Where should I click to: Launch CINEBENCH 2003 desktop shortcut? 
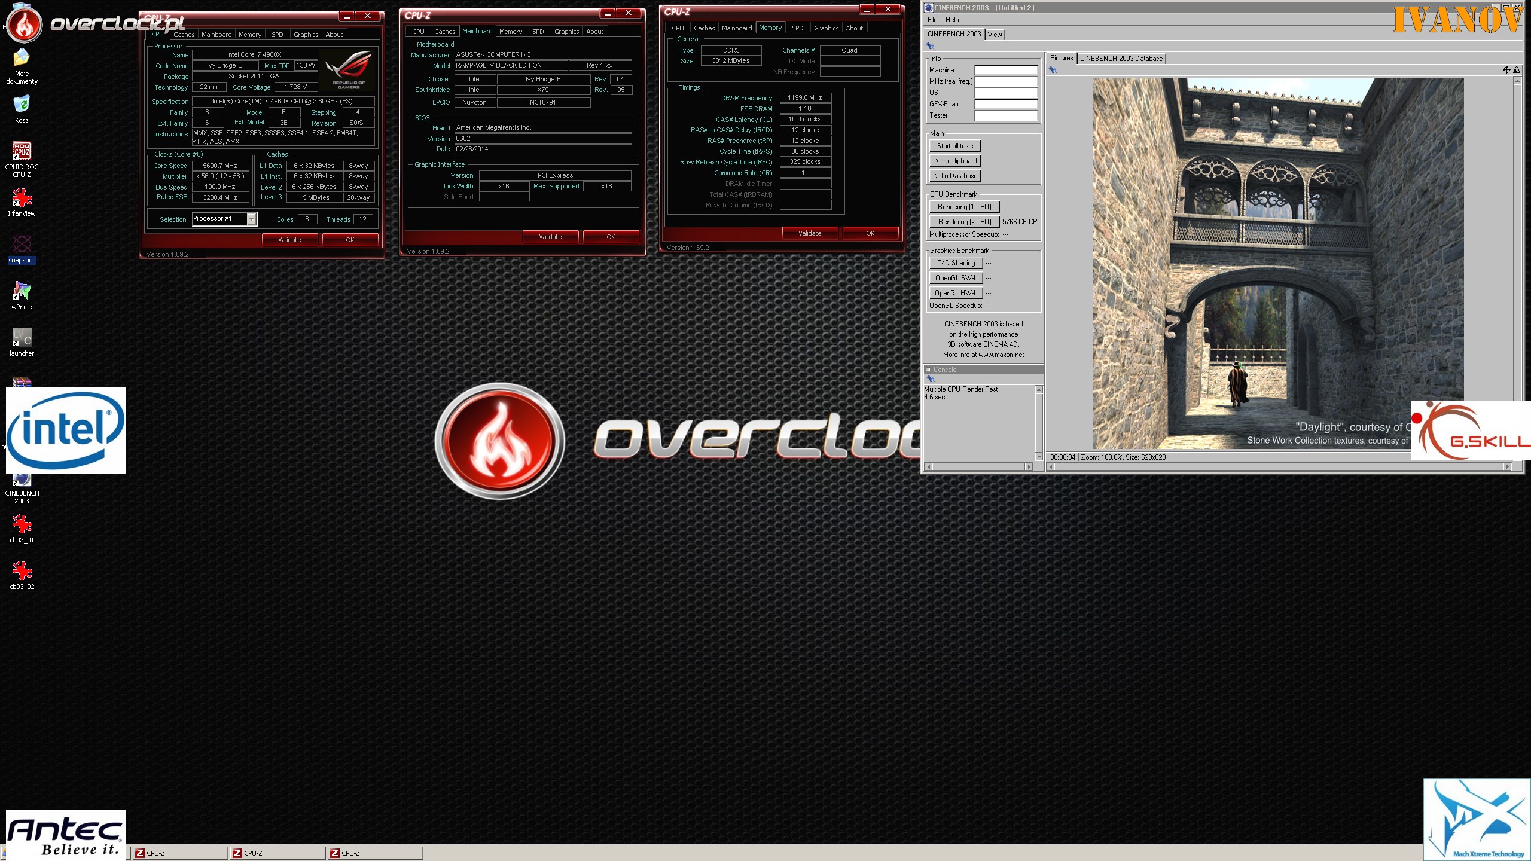[x=22, y=489]
